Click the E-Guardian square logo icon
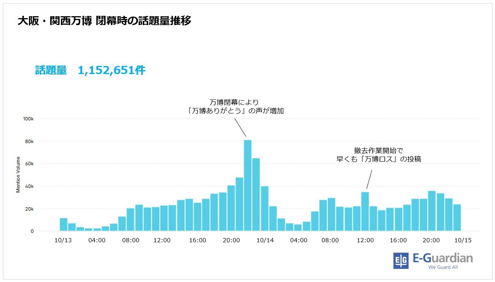Viewport: 495px width, 282px height. (401, 261)
